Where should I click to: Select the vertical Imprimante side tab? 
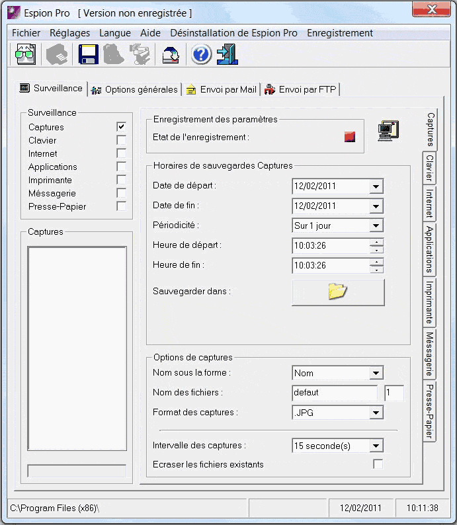coord(429,302)
